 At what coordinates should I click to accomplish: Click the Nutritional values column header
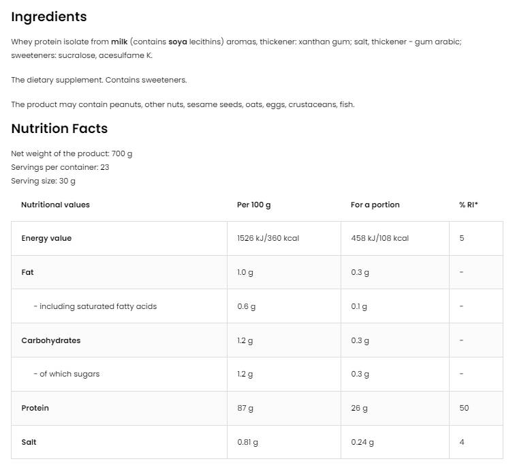tap(55, 205)
